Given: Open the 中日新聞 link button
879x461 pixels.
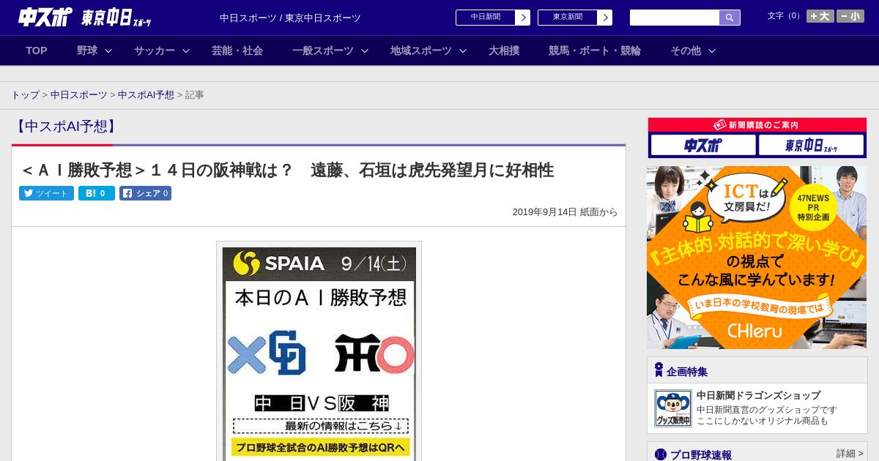Looking at the screenshot, I should pos(485,18).
